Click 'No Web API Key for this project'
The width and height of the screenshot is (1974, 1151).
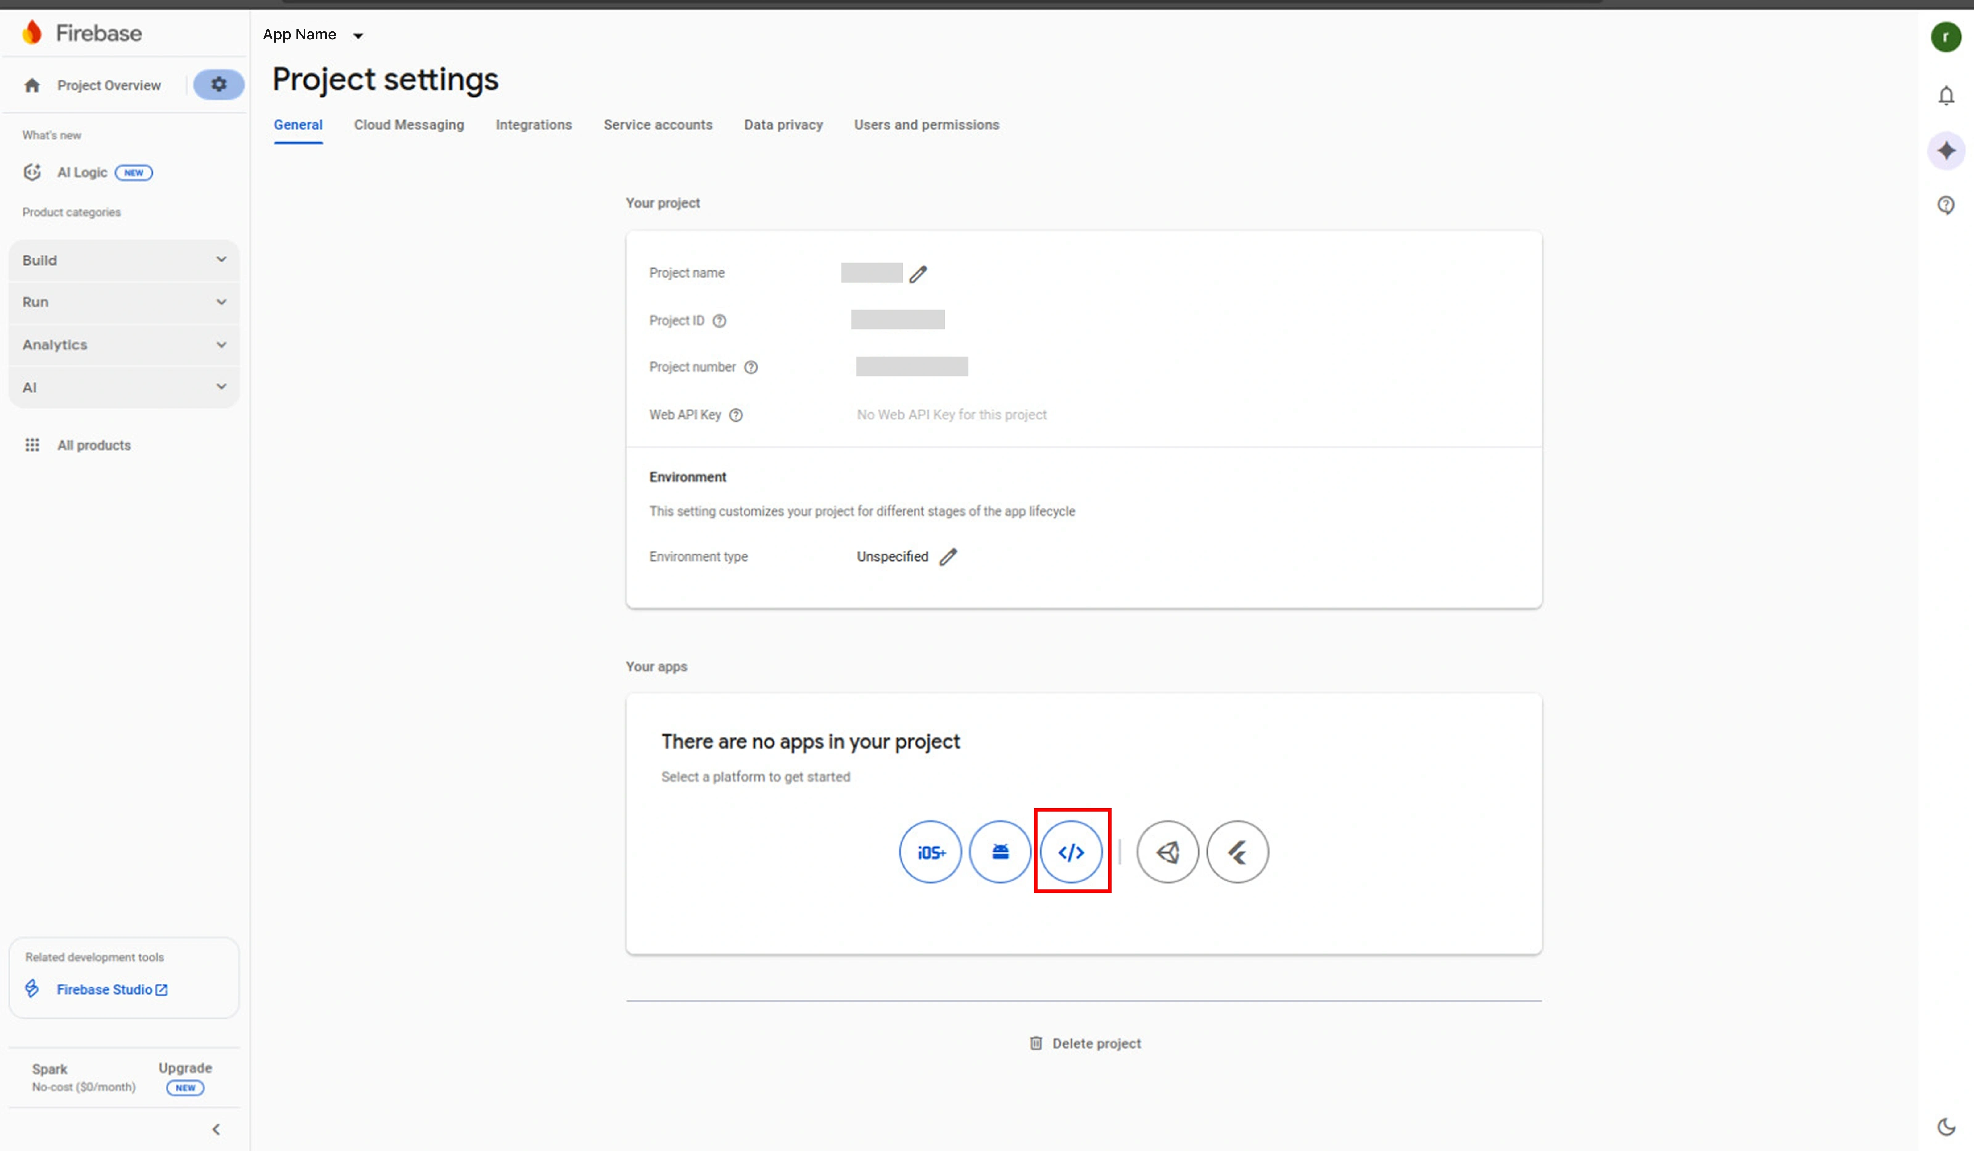tap(952, 415)
